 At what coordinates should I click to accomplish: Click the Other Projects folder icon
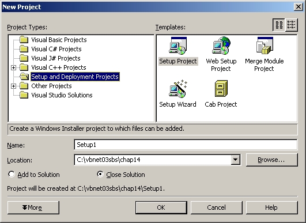click(x=24, y=86)
